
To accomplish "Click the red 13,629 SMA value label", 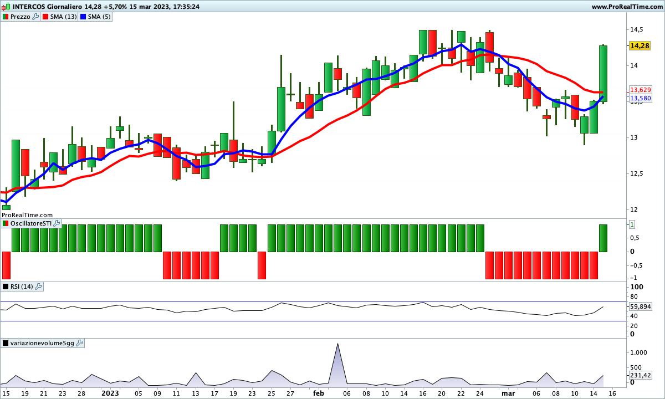I will point(640,90).
